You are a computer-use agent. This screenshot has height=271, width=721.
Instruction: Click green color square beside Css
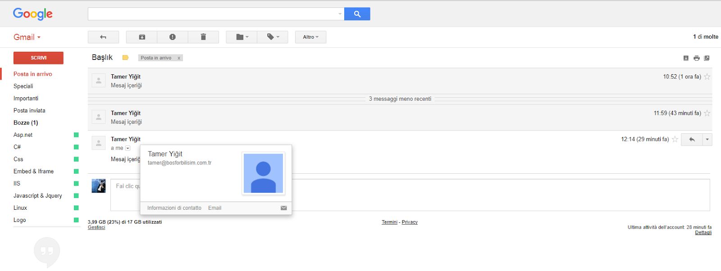[76, 159]
